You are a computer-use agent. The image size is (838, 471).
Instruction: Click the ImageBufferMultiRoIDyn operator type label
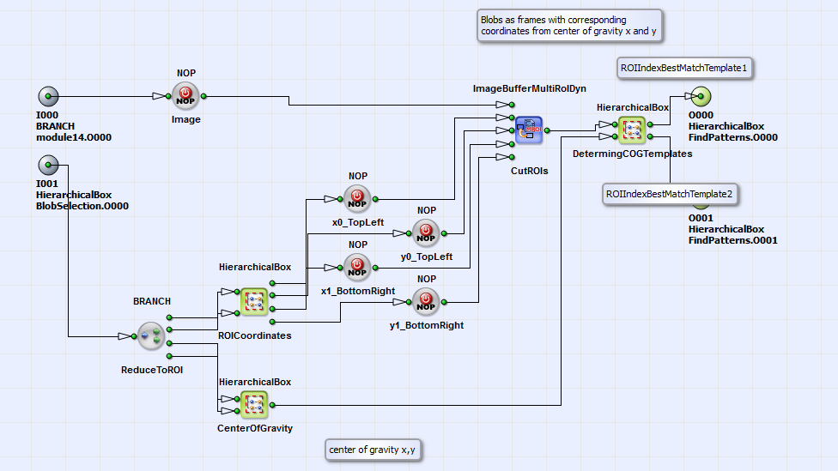click(529, 88)
